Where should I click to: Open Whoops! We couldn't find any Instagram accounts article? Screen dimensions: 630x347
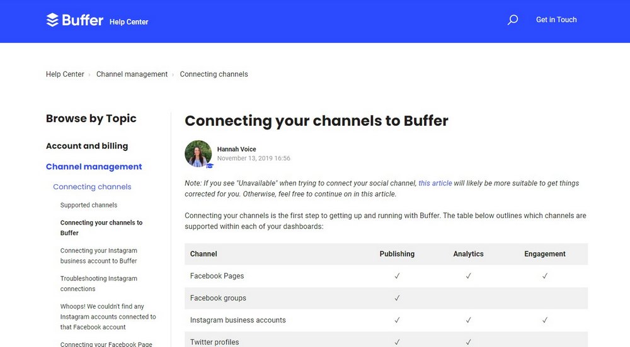pos(108,317)
